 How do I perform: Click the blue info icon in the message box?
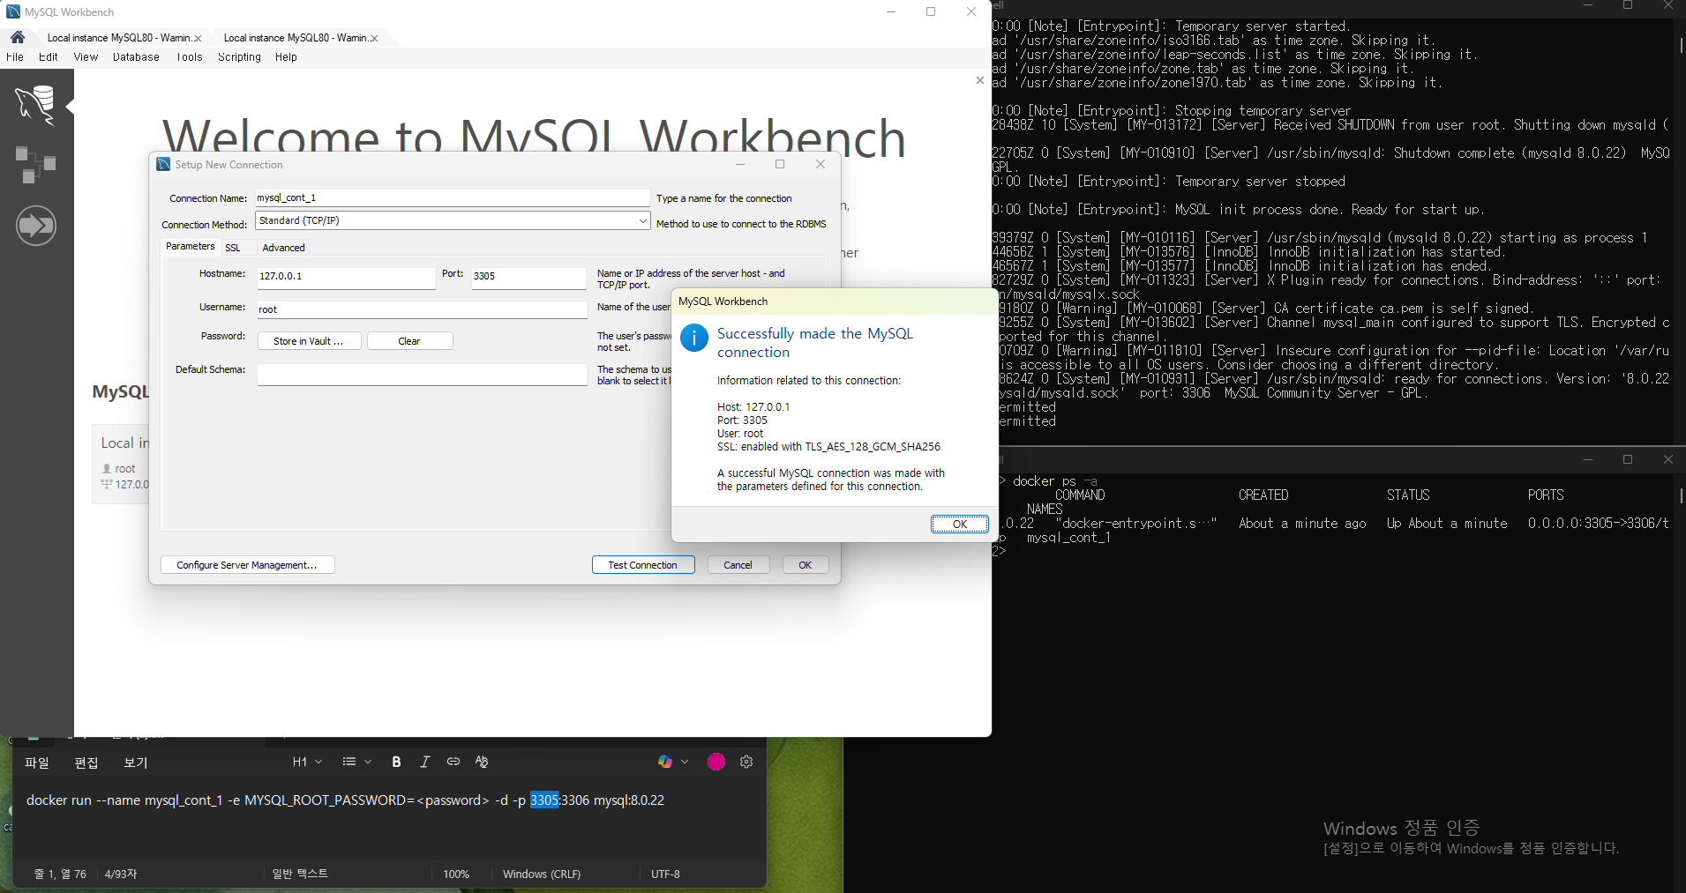(694, 338)
